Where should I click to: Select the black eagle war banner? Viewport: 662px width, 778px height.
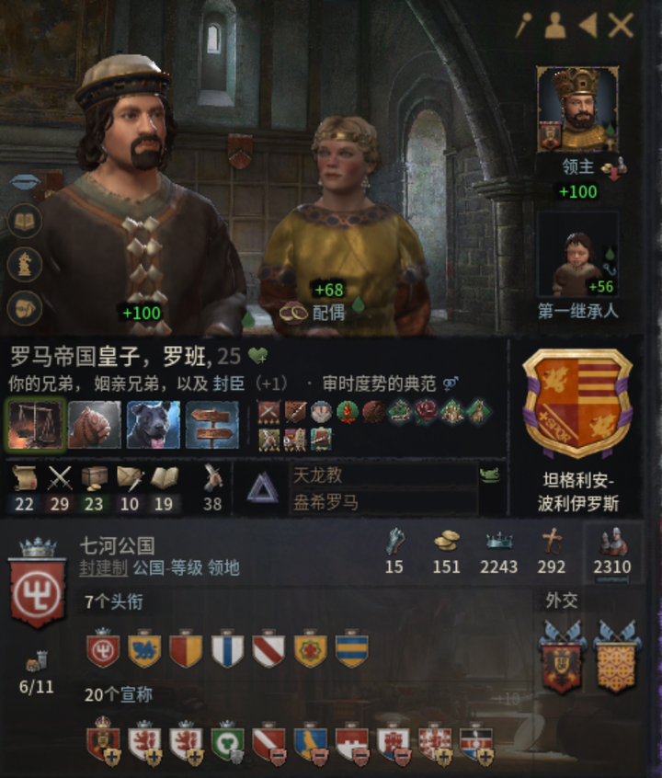(562, 656)
